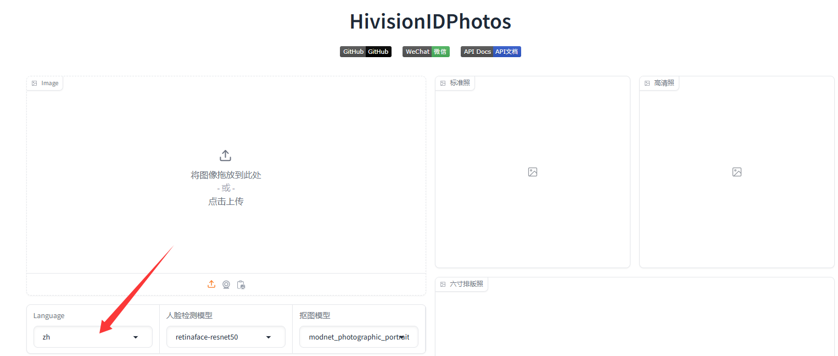The image size is (838, 356).
Task: Click 点击上传 to upload an image
Action: [x=226, y=202]
